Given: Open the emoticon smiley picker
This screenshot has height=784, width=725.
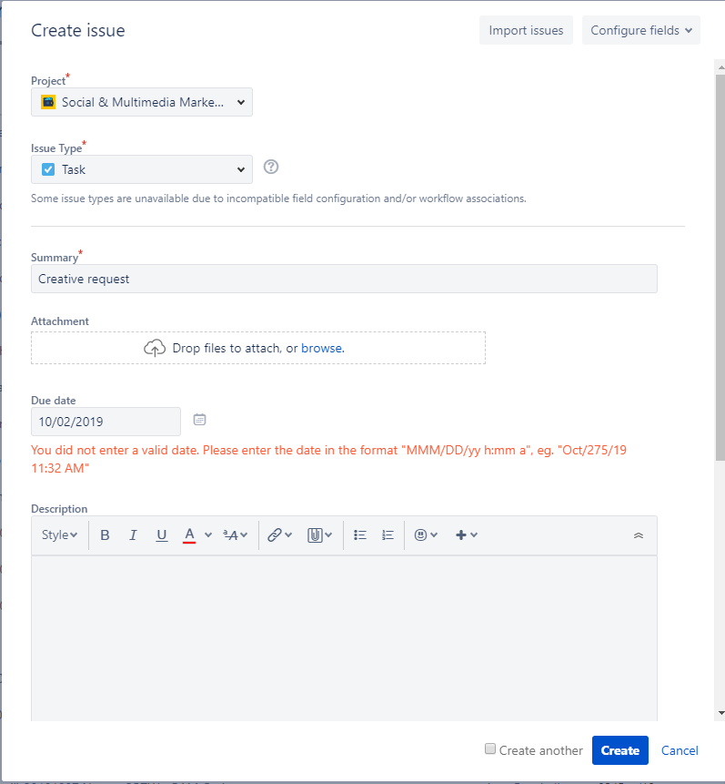Looking at the screenshot, I should pyautogui.click(x=426, y=535).
